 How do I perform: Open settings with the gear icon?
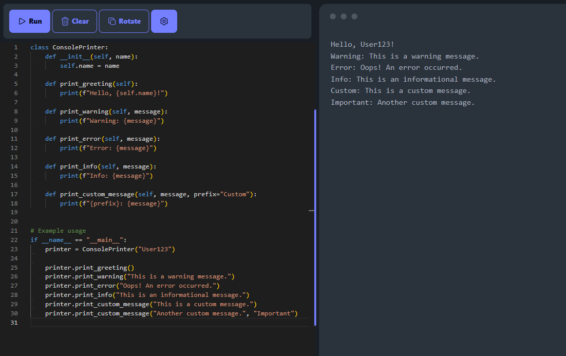point(164,21)
